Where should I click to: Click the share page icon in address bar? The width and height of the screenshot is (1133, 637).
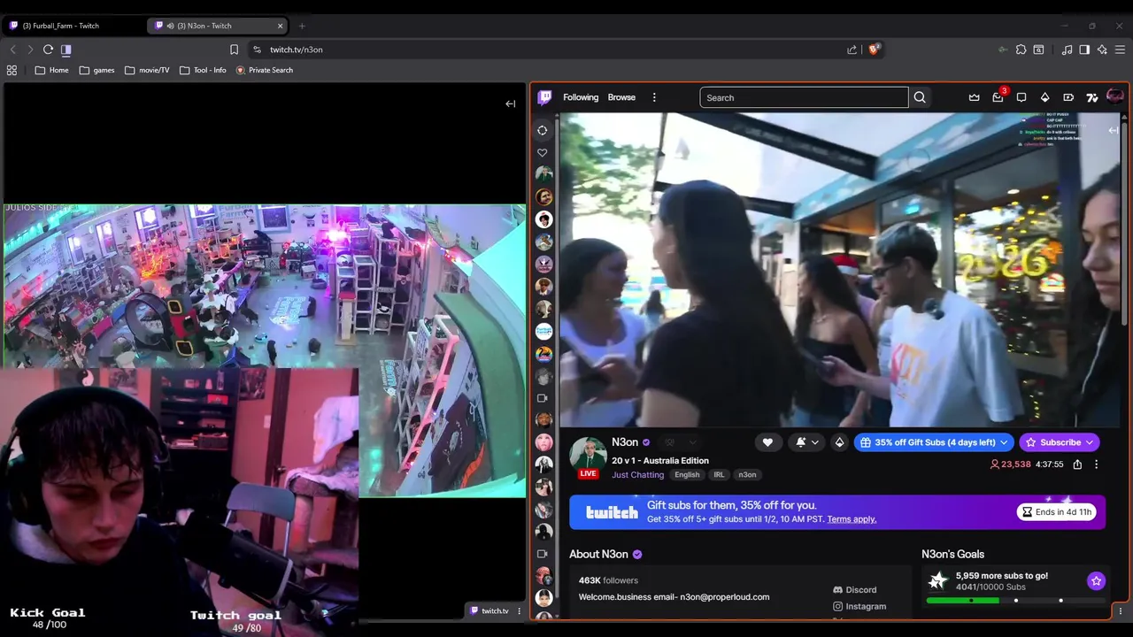(852, 50)
